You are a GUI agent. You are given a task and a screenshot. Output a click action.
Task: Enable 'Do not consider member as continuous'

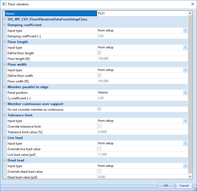[x=100, y=109]
